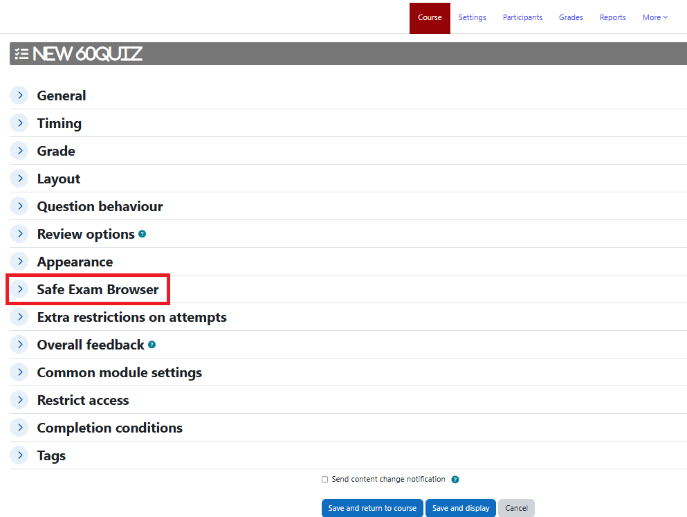
Task: Expand the Layout section chevron
Action: (19, 179)
